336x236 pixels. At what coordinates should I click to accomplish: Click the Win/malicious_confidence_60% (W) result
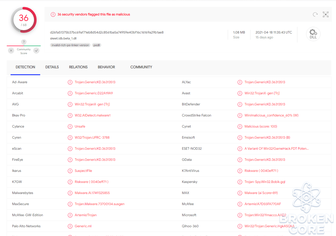tap(272, 115)
